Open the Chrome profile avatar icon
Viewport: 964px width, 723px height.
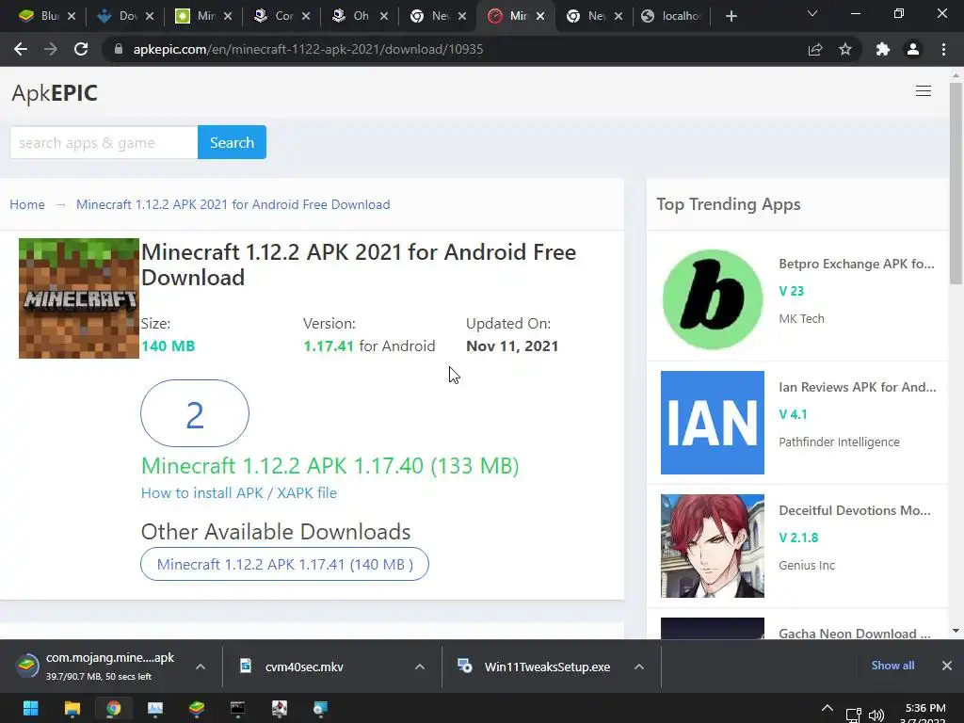(x=913, y=49)
